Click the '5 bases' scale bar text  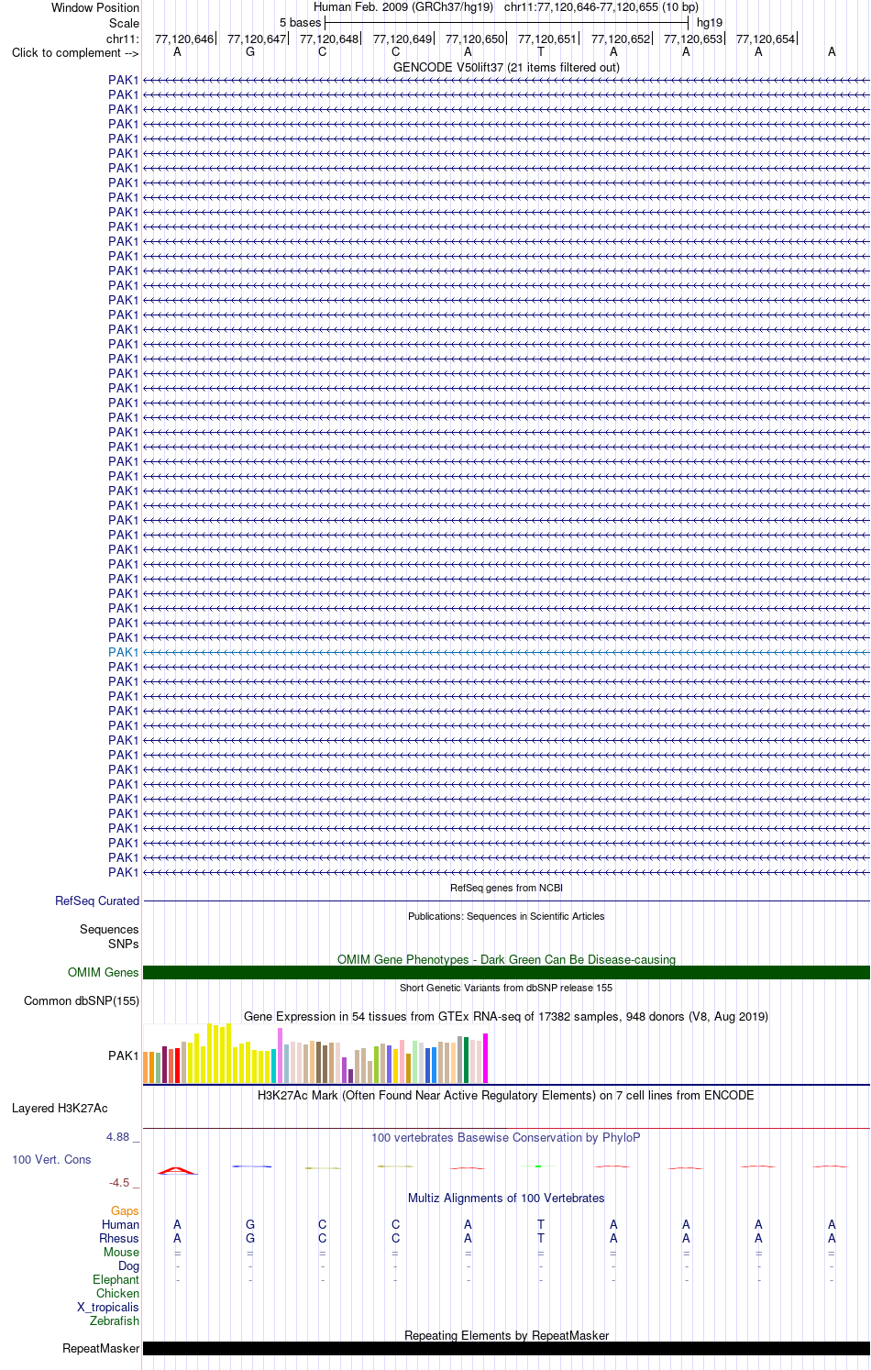(301, 22)
